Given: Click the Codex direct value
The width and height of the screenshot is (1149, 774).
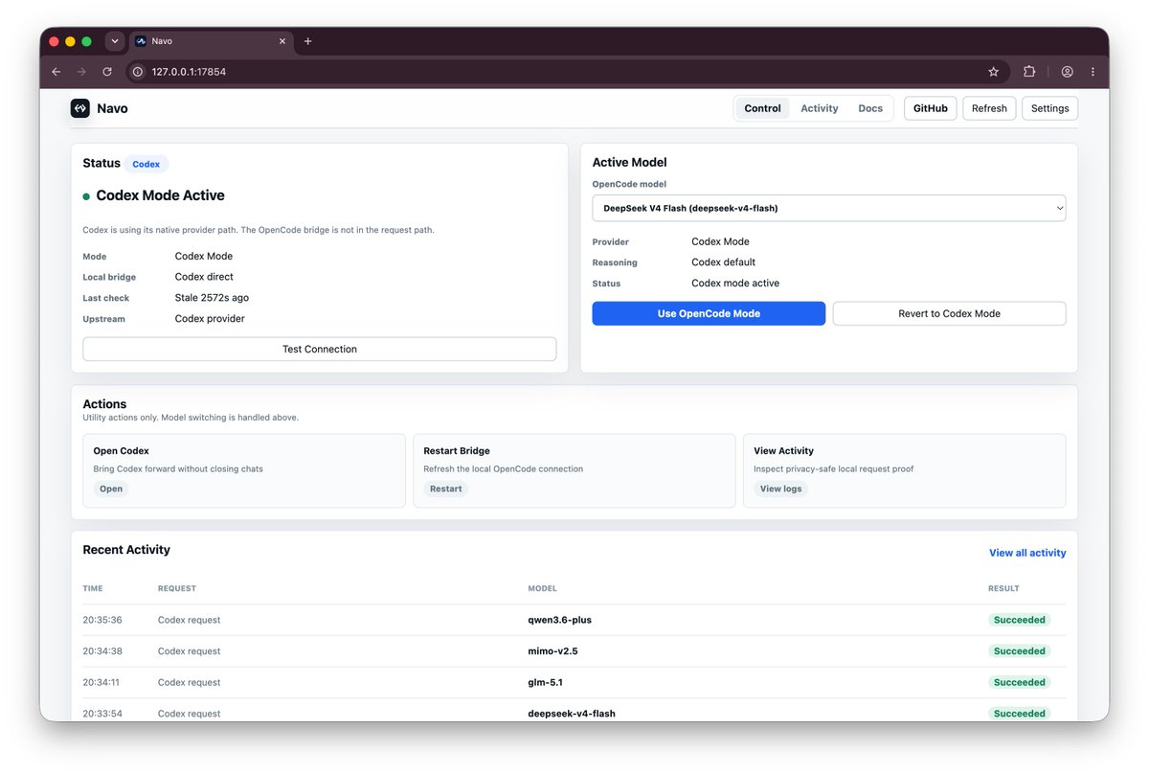Looking at the screenshot, I should click(204, 277).
